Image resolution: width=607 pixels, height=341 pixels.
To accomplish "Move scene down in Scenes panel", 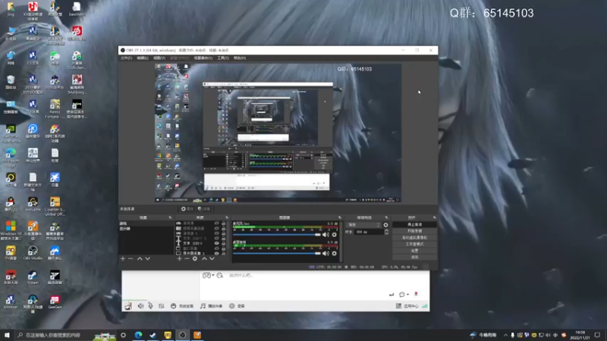I will click(147, 258).
